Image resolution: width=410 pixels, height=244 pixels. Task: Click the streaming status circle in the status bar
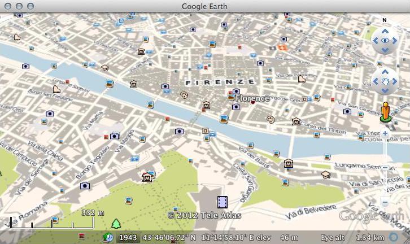(x=393, y=237)
